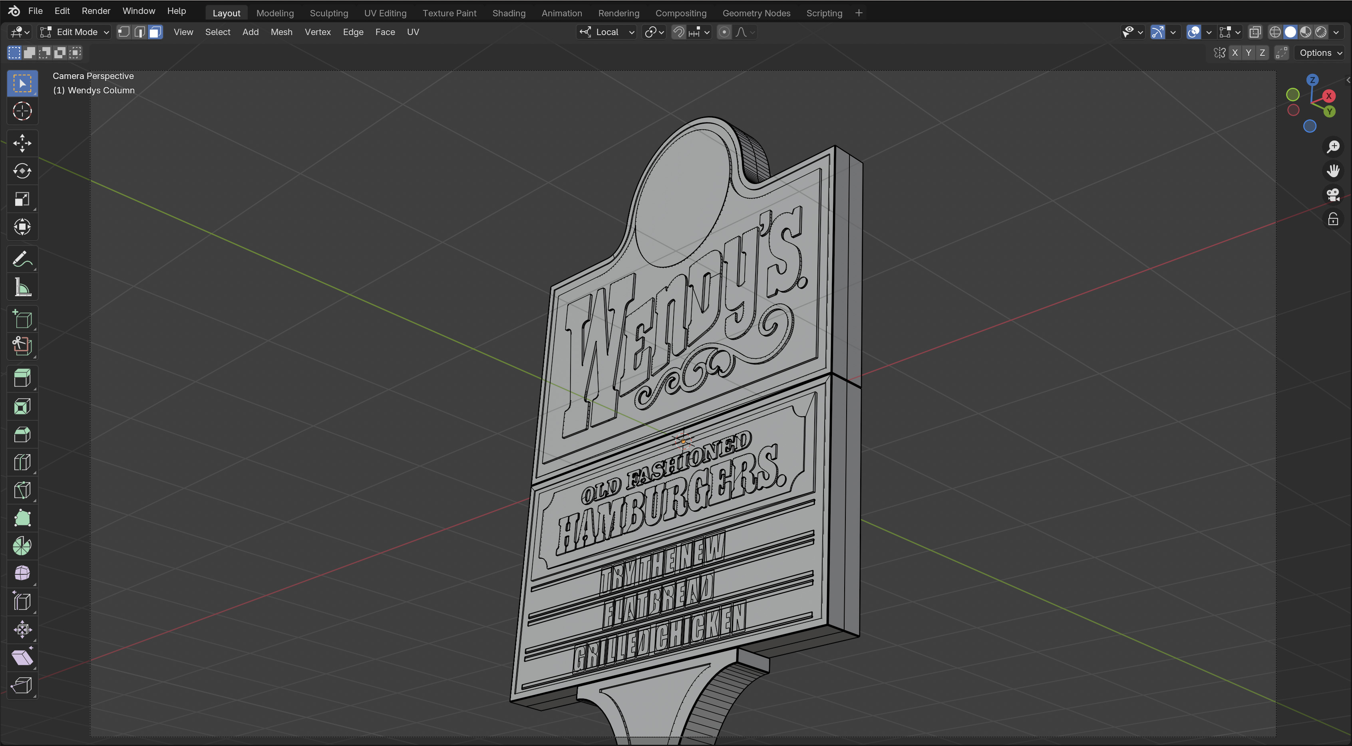Select material preview shading

pos(1306,32)
